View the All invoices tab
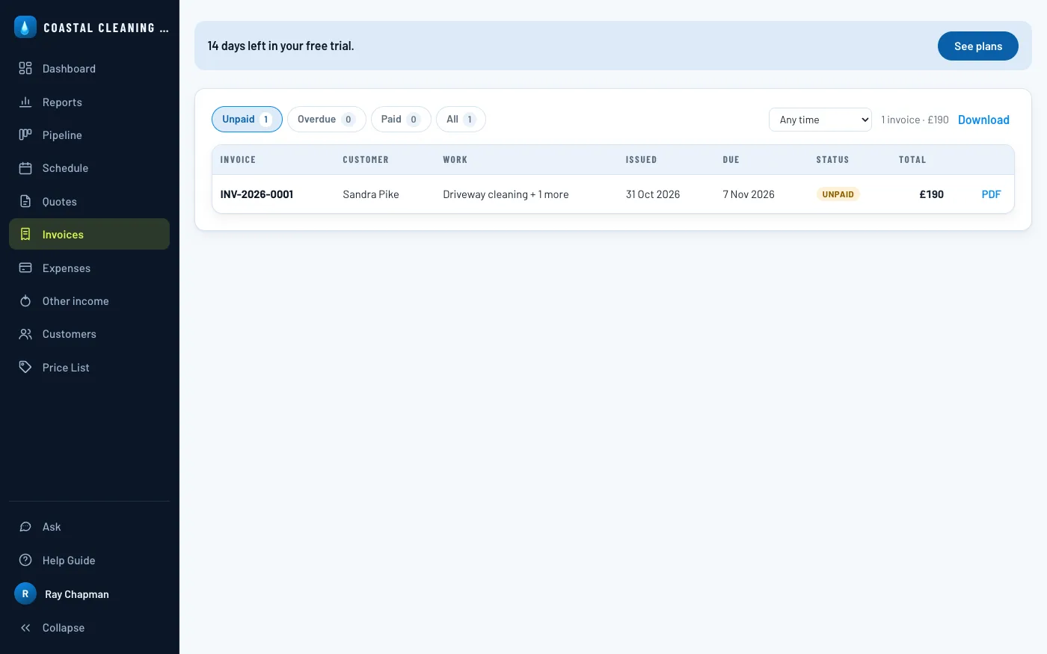The image size is (1047, 654). point(461,120)
